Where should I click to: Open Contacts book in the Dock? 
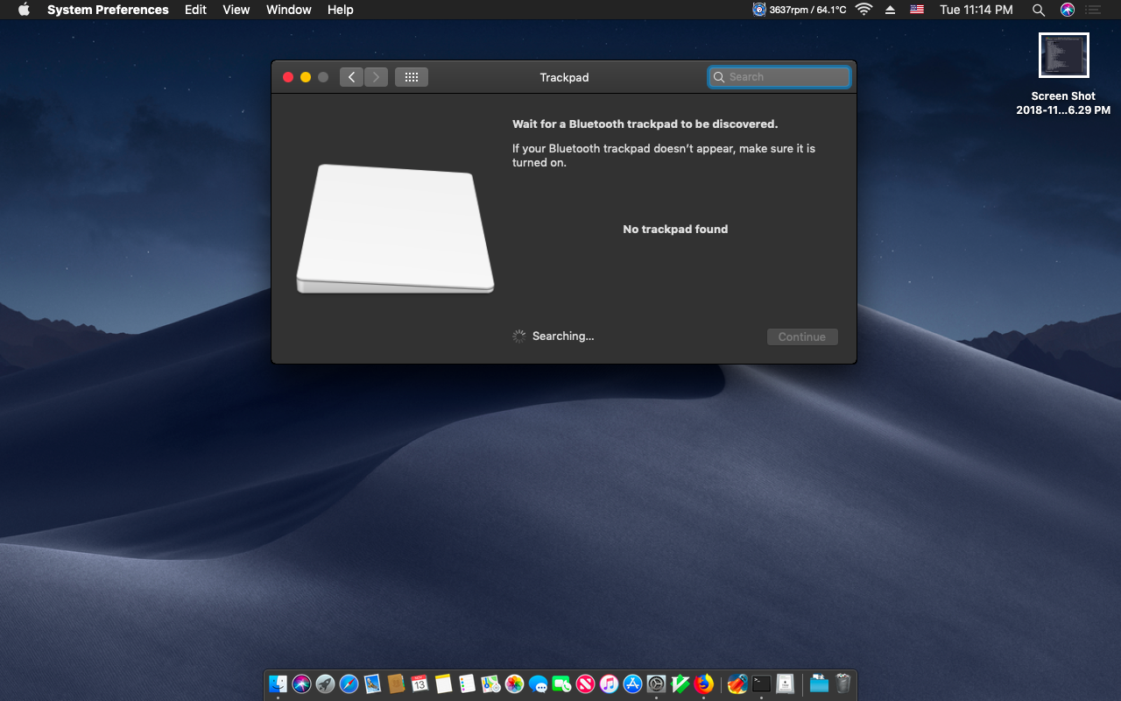pos(397,683)
